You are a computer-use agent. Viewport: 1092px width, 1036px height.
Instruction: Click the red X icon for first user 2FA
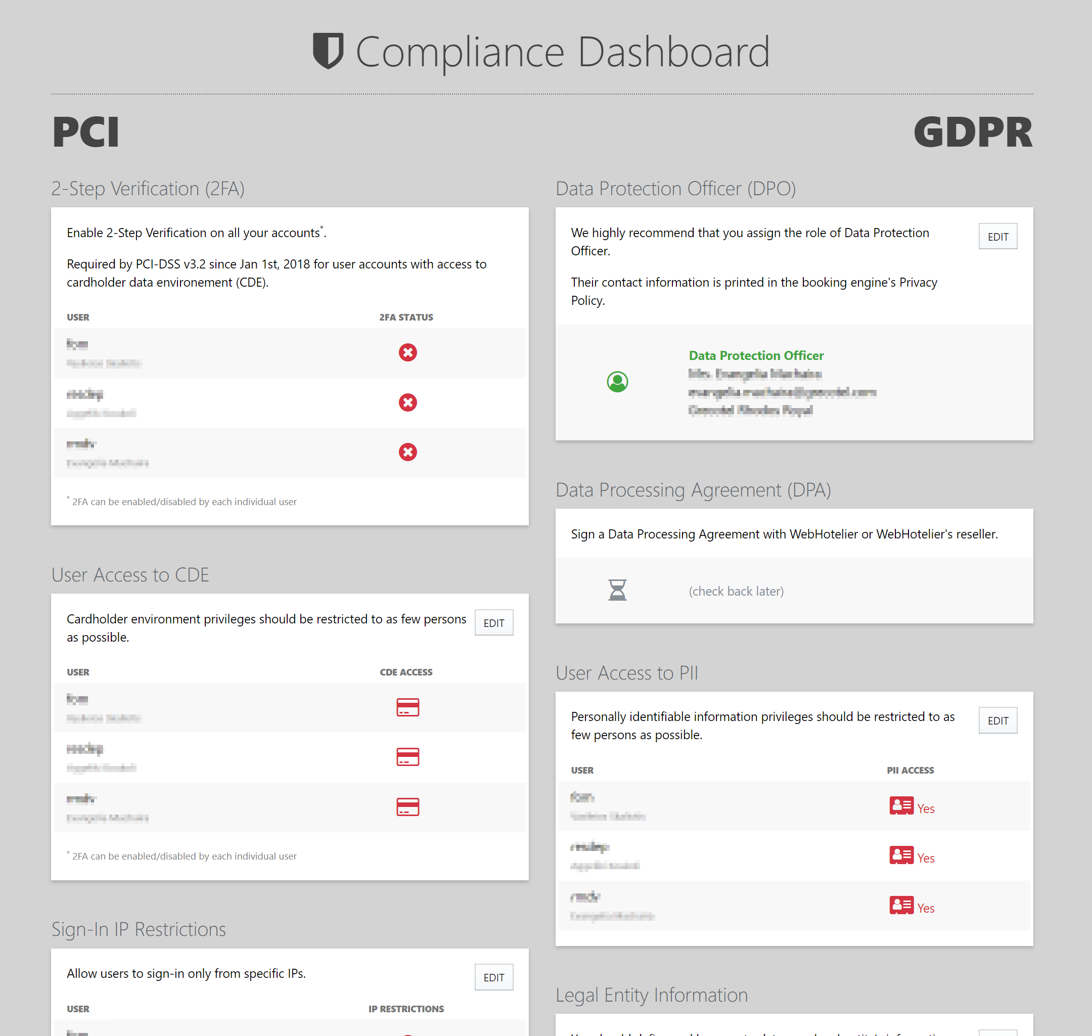click(x=407, y=351)
